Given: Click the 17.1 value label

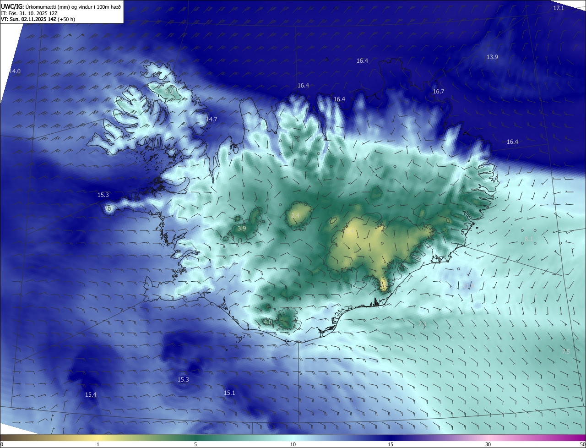Looking at the screenshot, I should coord(559,8).
